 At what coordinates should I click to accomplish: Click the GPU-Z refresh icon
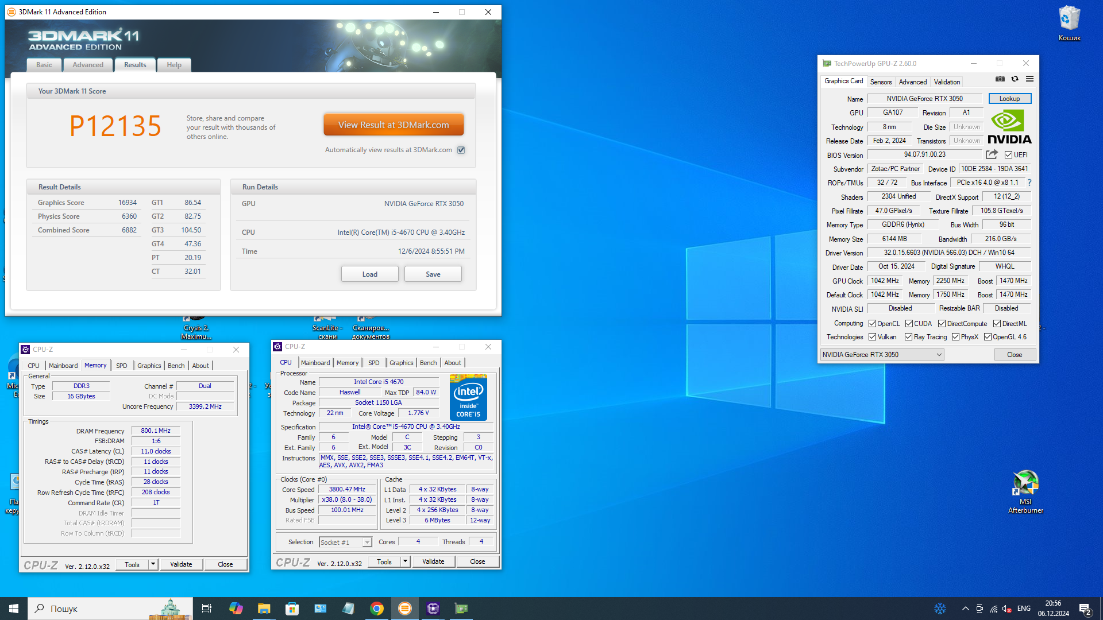point(1015,79)
